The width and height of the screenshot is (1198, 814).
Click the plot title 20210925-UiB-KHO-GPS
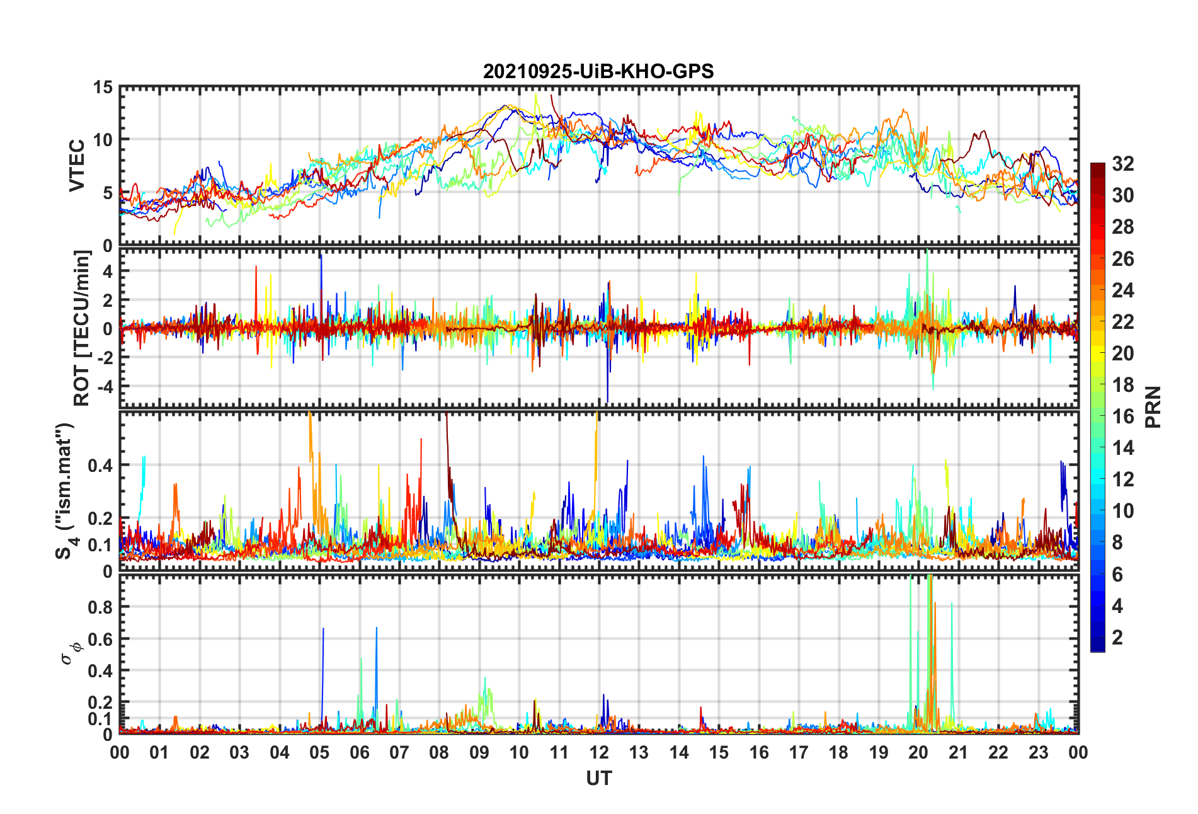[x=598, y=71]
